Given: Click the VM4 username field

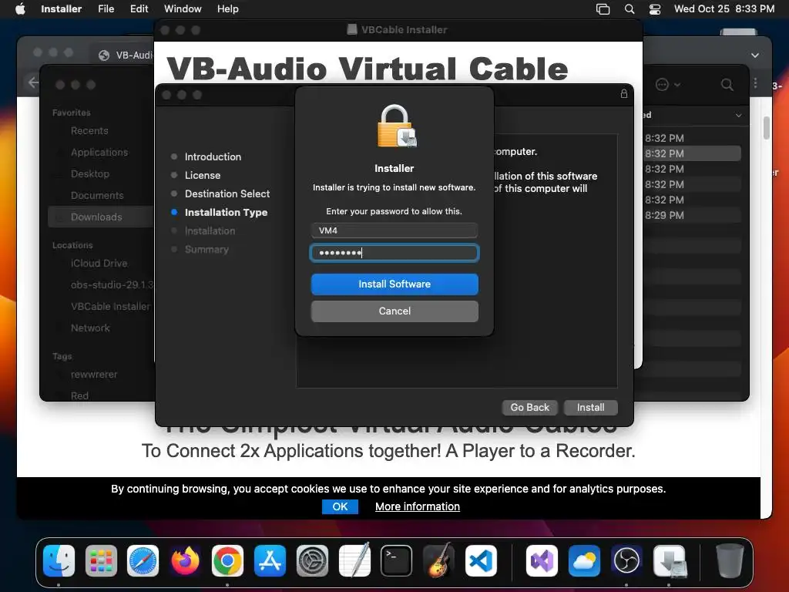Looking at the screenshot, I should pos(394,230).
